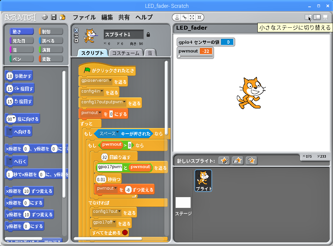Switch to small stage mode

[x=308, y=17]
